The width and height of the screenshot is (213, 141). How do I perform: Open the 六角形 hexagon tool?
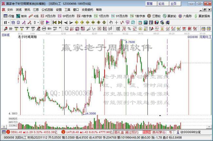click(x=185, y=16)
